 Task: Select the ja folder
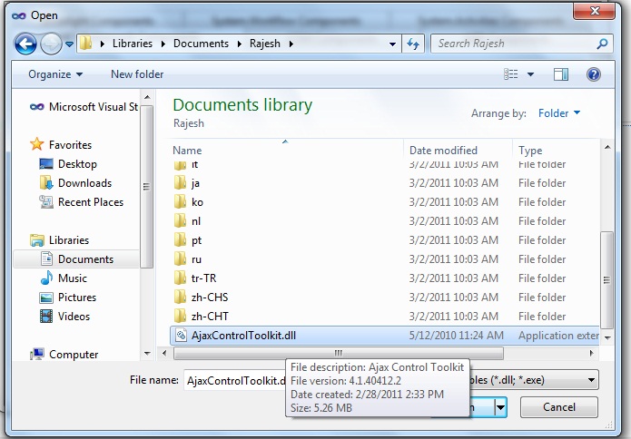[x=384, y=183]
